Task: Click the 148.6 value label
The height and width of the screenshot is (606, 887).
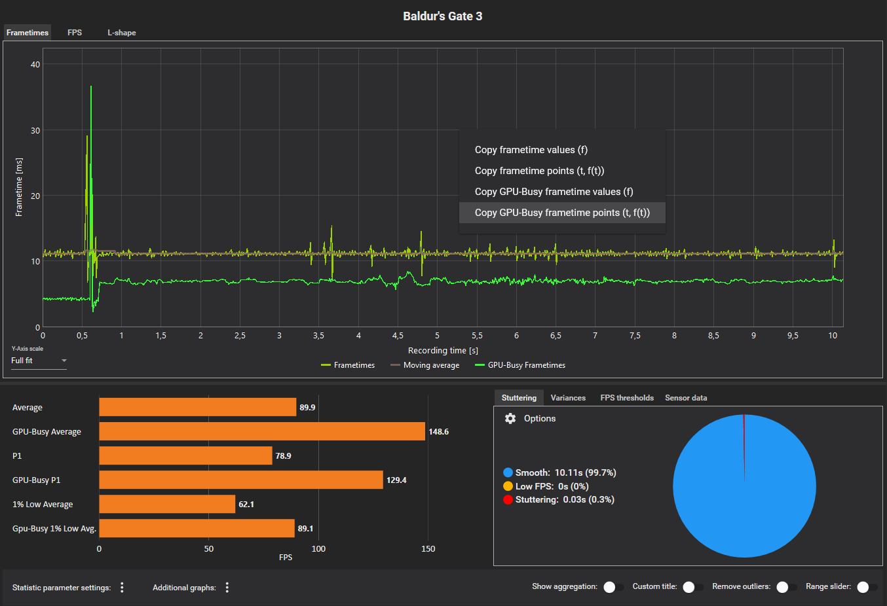Action: 439,432
